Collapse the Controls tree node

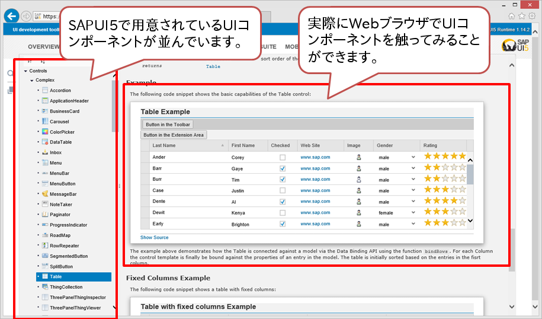click(x=25, y=71)
